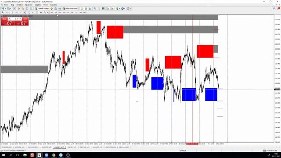This screenshot has height=158, width=281.
Task: Click the new chart icon
Action: (3, 8)
